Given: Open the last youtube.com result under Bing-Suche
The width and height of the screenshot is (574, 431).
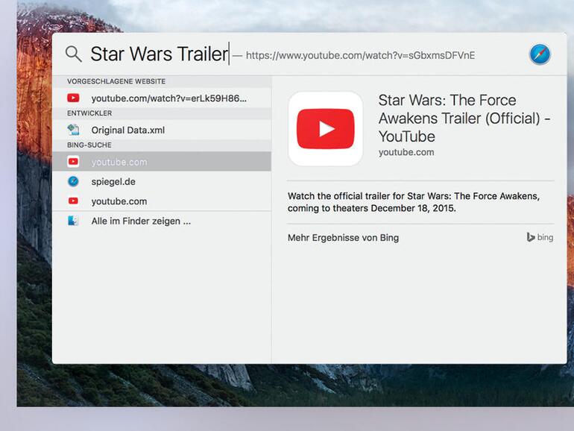Looking at the screenshot, I should pyautogui.click(x=162, y=201).
